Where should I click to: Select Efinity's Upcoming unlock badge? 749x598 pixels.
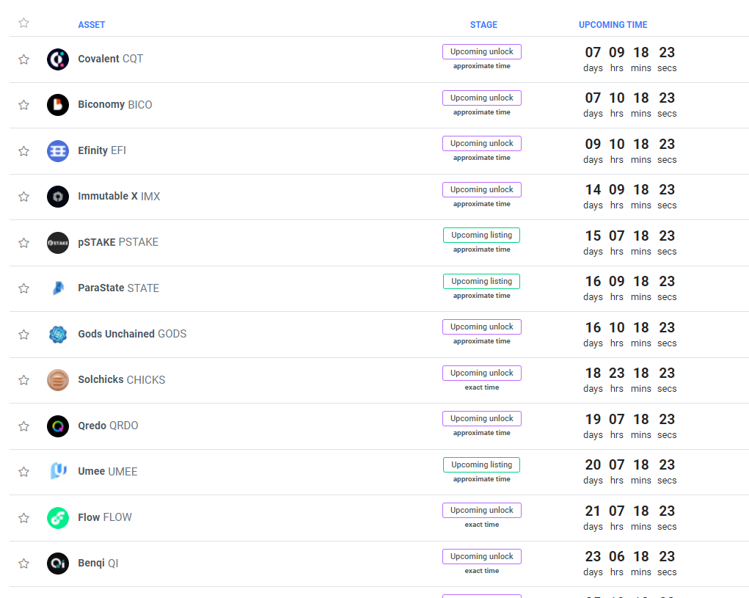tap(481, 143)
